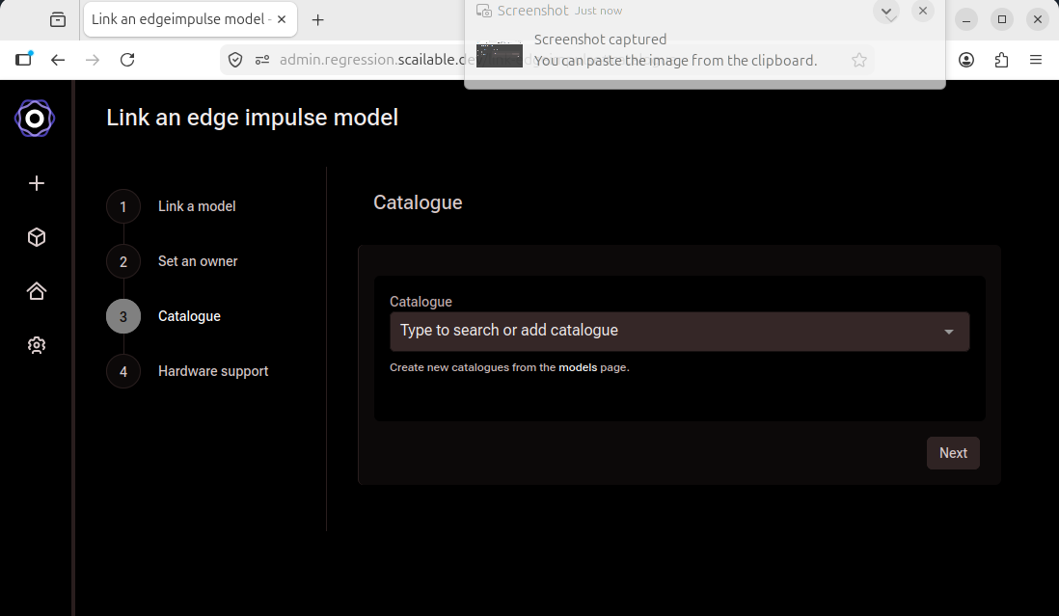Click the plus icon in left sidebar
This screenshot has width=1059, height=616.
coord(37,183)
